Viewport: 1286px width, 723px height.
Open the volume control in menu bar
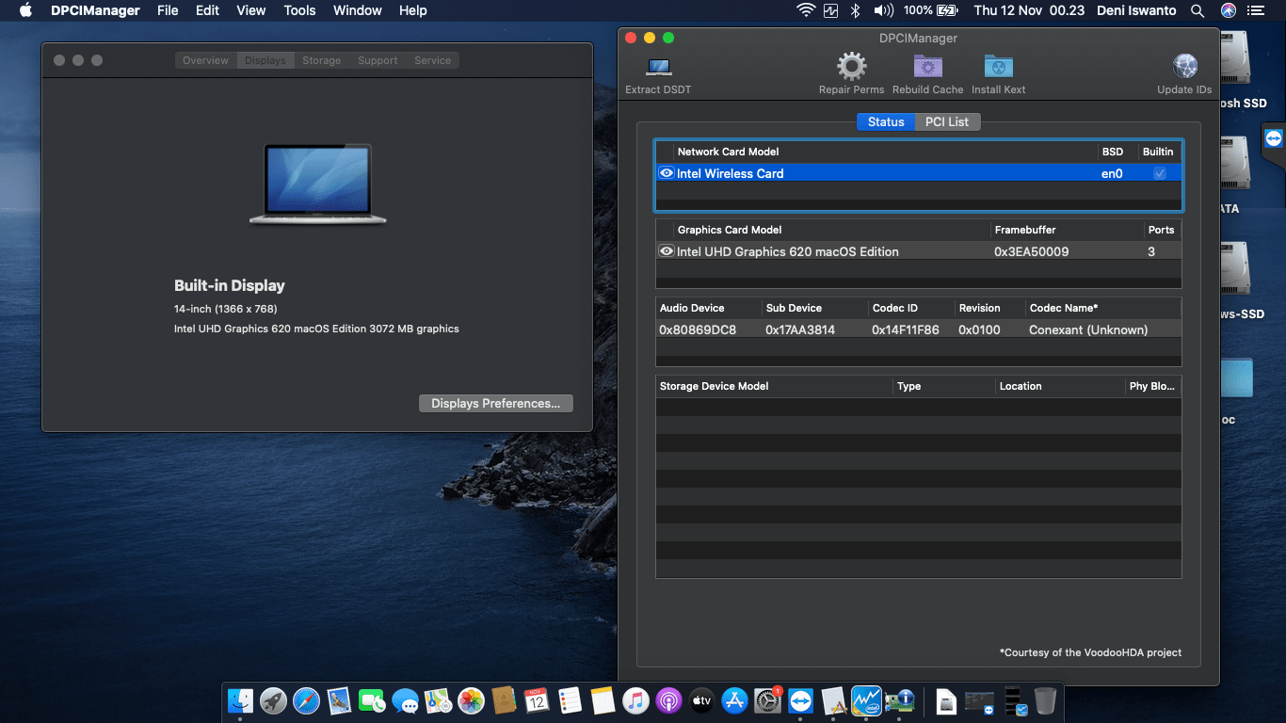point(883,10)
